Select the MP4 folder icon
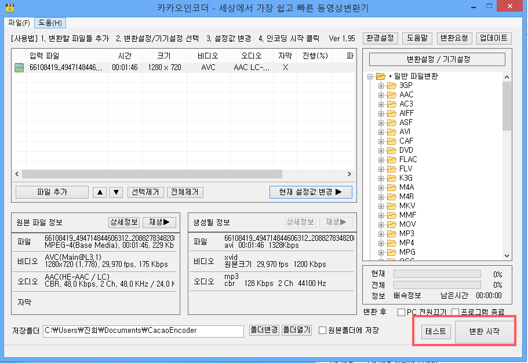This screenshot has height=363, width=528. tap(391, 243)
